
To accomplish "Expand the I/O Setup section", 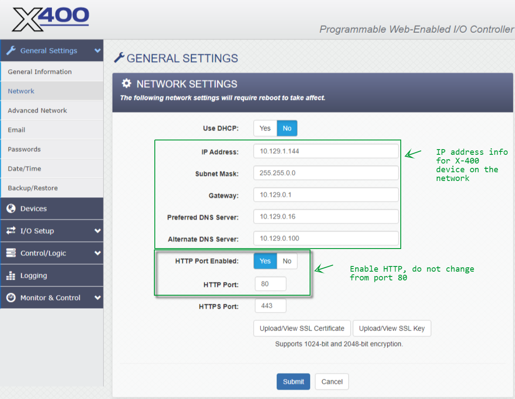I will click(98, 231).
